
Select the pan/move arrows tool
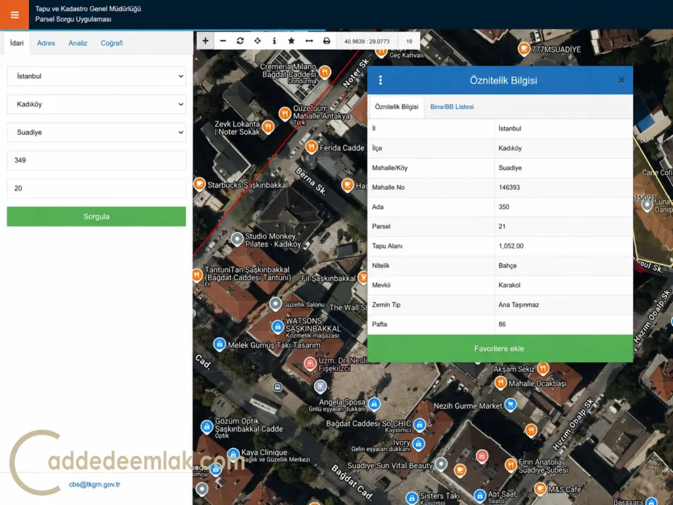click(257, 41)
